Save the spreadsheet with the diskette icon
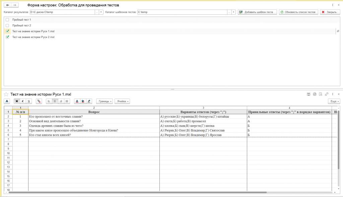 coord(308,94)
